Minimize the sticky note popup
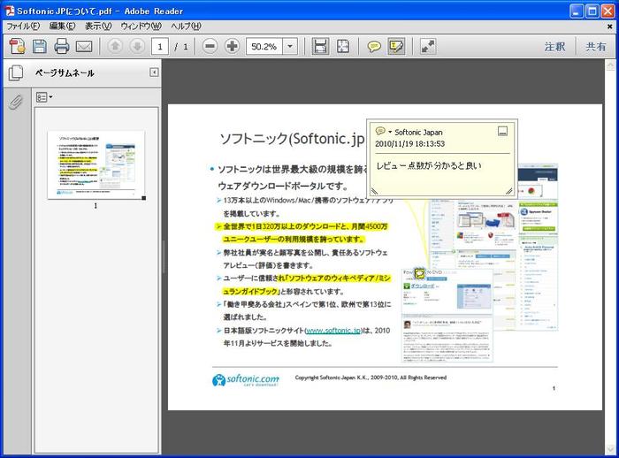This screenshot has width=619, height=458. 502,131
